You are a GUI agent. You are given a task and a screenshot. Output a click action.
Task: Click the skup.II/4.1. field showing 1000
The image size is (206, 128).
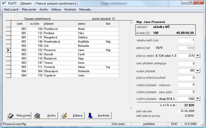[x=186, y=99]
